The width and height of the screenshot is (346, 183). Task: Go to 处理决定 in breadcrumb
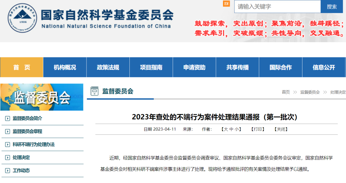[x=338, y=92]
